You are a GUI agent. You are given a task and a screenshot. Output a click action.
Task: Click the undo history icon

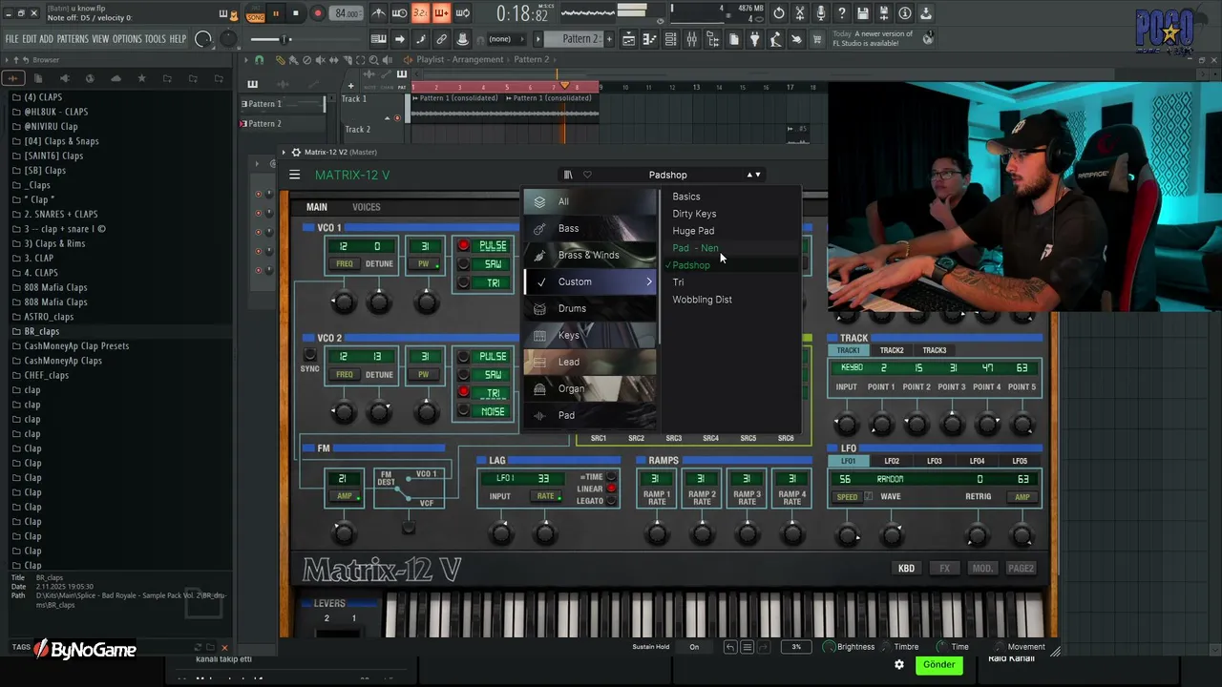click(779, 13)
